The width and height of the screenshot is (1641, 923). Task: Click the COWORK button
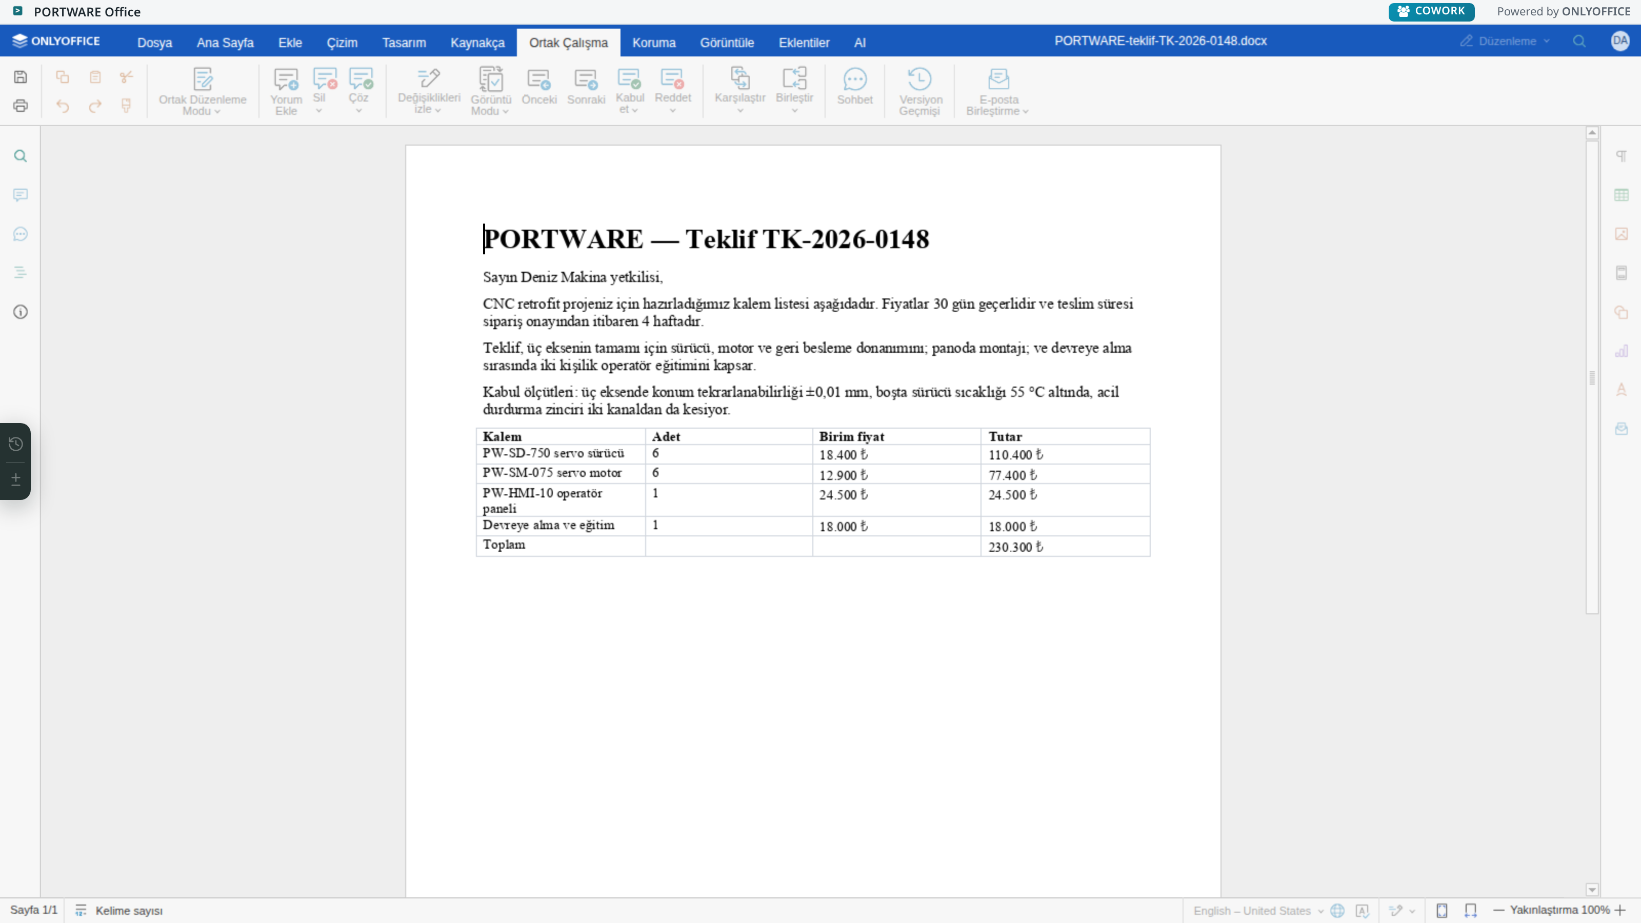click(x=1431, y=11)
